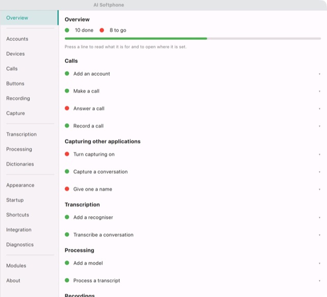Open the Answer a call line
The width and height of the screenshot is (327, 297).
193,108
